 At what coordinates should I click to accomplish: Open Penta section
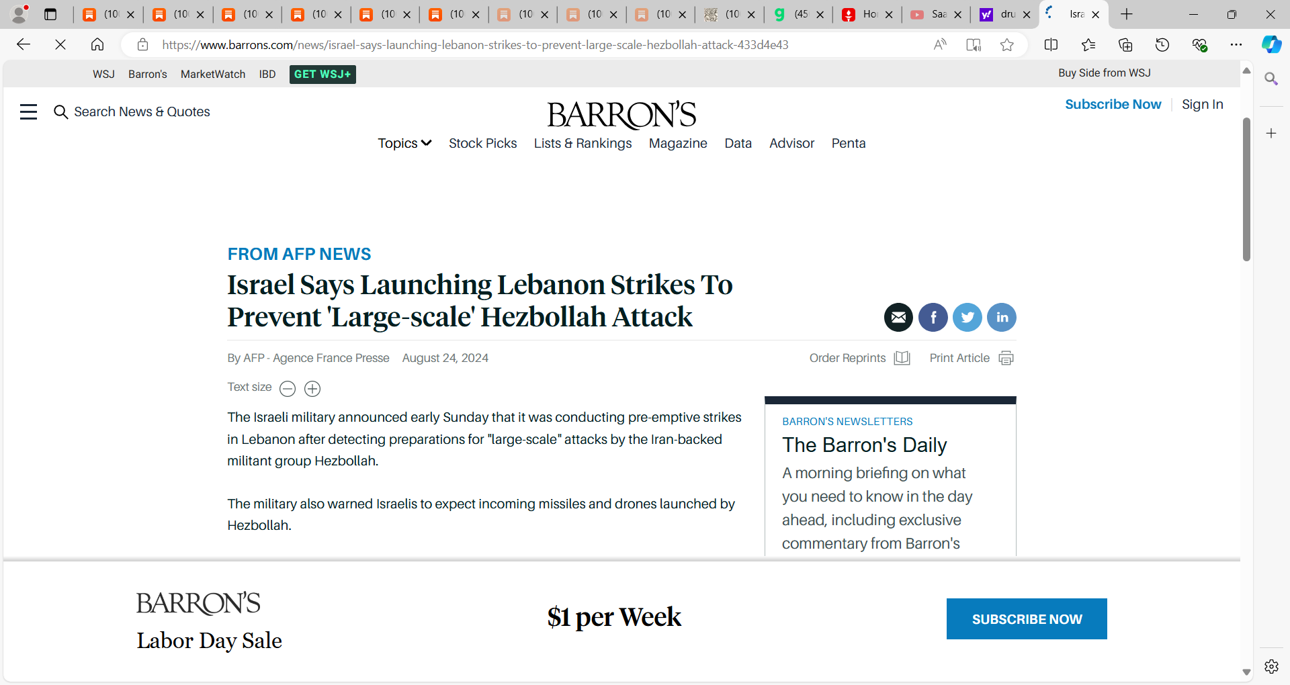[x=849, y=143]
